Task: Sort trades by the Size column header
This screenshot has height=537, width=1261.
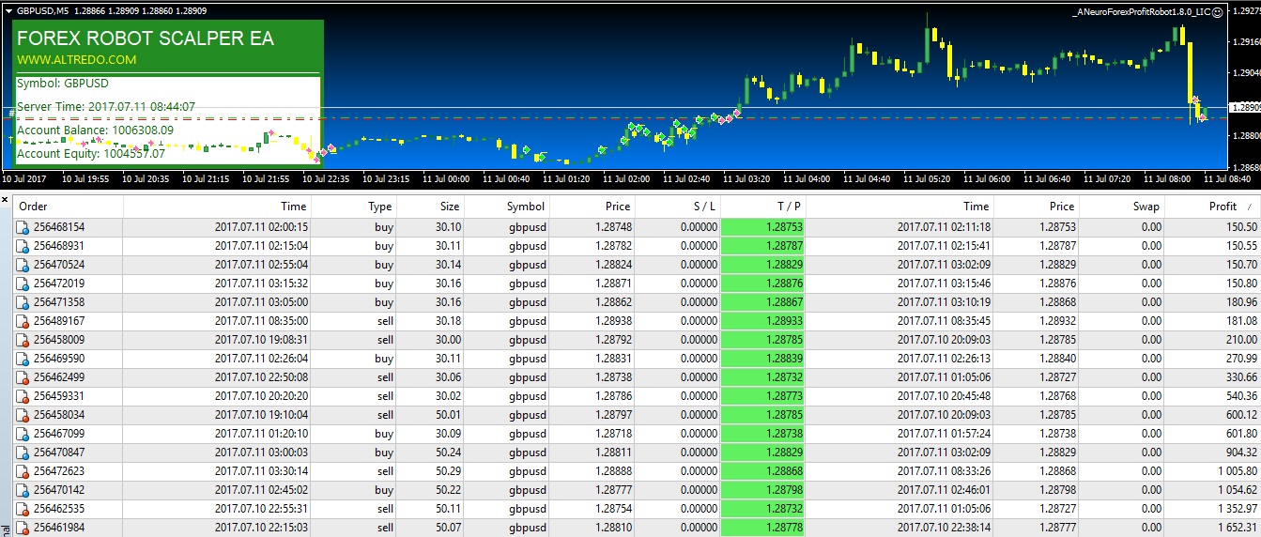Action: pos(430,207)
